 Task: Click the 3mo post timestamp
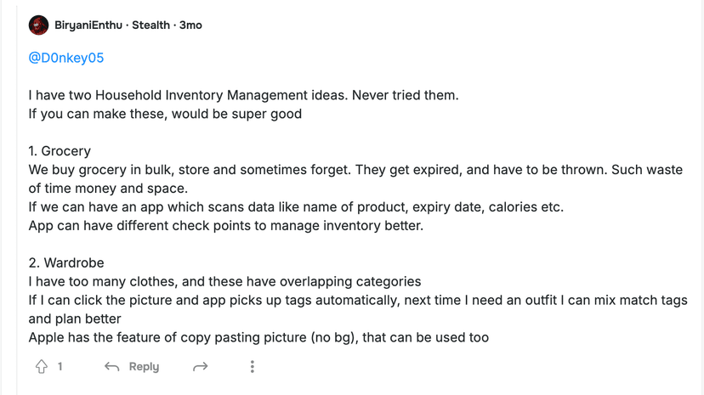[190, 25]
